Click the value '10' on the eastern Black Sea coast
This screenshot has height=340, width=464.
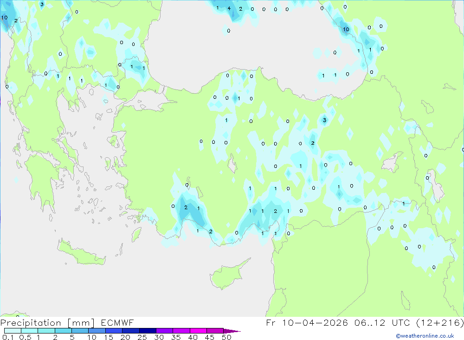346,29
